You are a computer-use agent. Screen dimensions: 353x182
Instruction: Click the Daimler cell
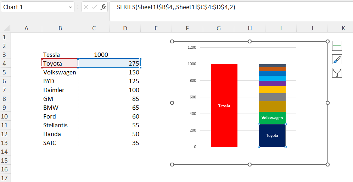[x=60, y=90]
